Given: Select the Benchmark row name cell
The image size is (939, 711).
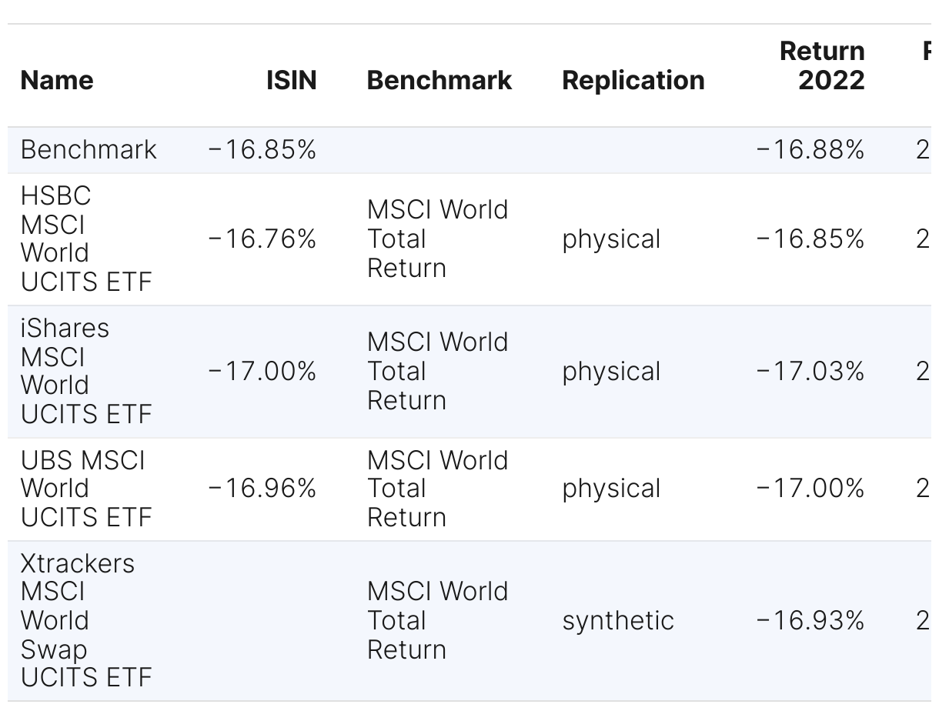Looking at the screenshot, I should pos(89,149).
